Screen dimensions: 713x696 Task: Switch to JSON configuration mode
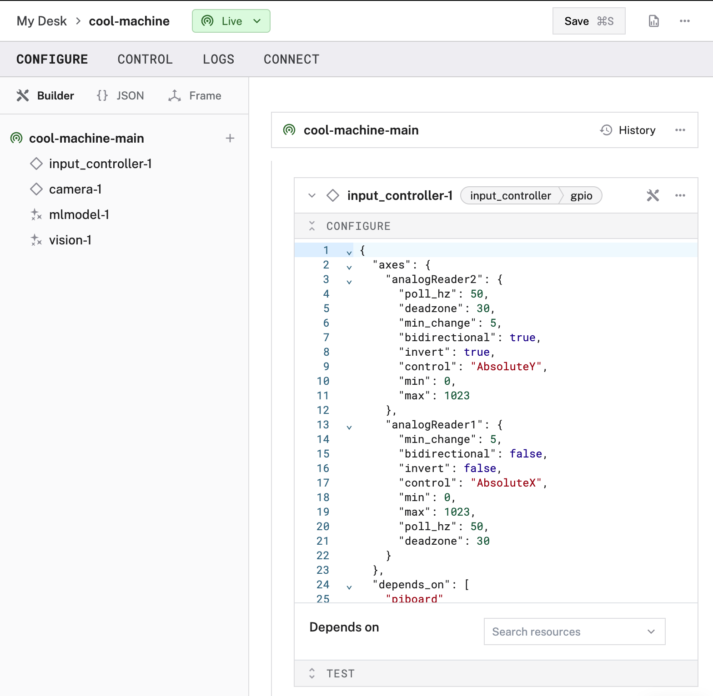coord(121,96)
